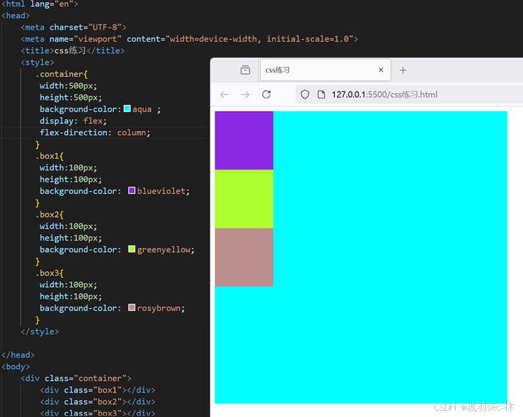Click the address bar URL
523x417 pixels.
(x=384, y=94)
